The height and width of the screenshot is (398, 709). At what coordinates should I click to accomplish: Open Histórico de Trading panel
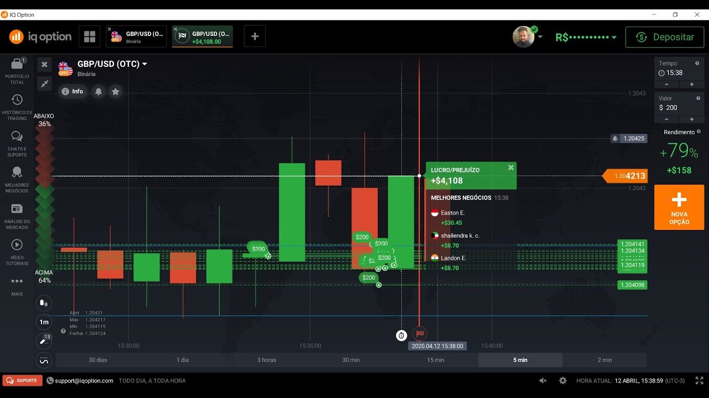click(17, 107)
